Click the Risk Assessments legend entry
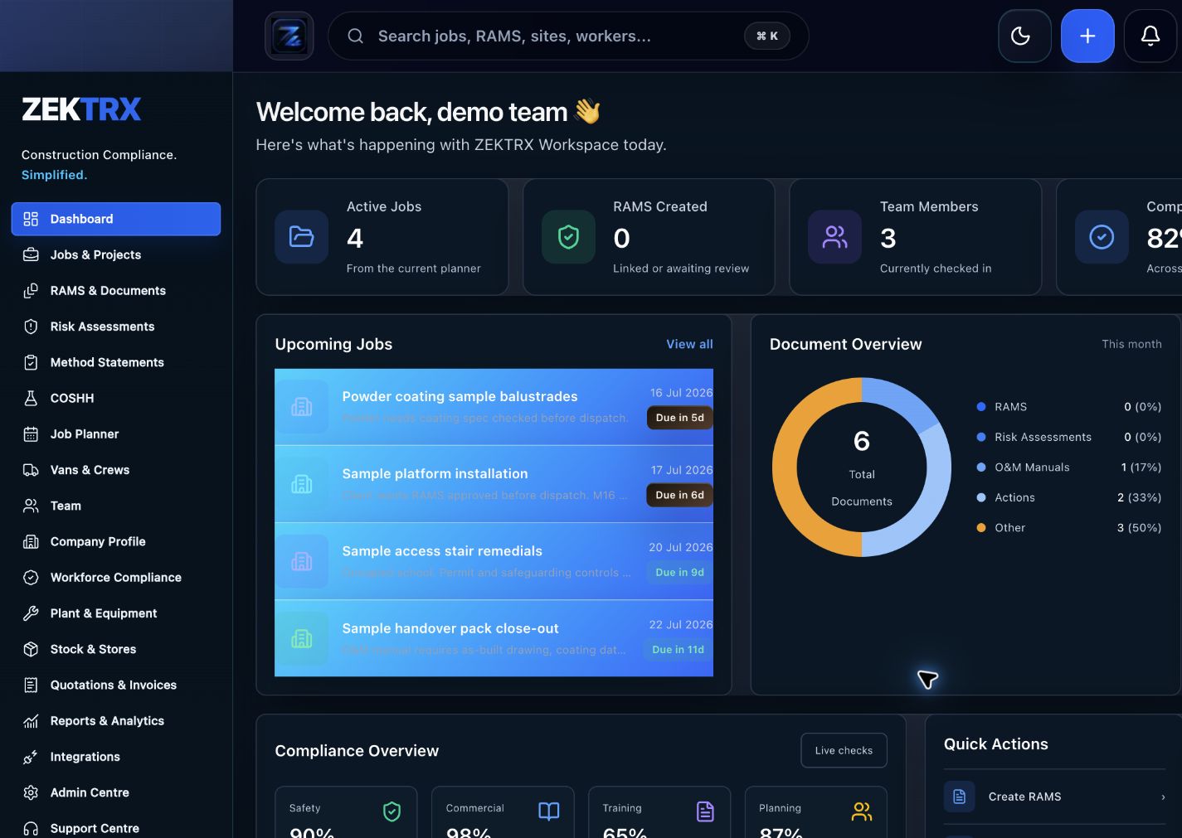This screenshot has height=838, width=1182. click(x=1069, y=437)
